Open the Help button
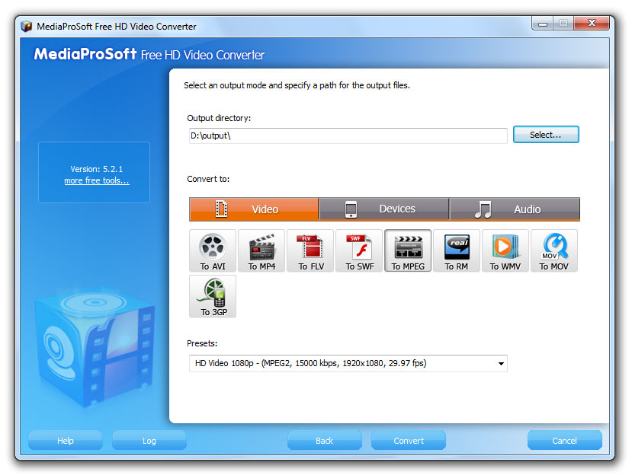Image resolution: width=632 pixels, height=475 pixels. pyautogui.click(x=66, y=441)
